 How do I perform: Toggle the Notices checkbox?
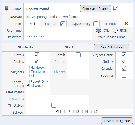click(124, 61)
